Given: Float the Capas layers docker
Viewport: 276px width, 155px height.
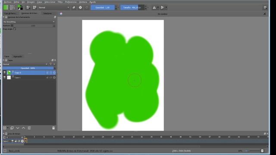Looking at the screenshot, I should point(52,60).
